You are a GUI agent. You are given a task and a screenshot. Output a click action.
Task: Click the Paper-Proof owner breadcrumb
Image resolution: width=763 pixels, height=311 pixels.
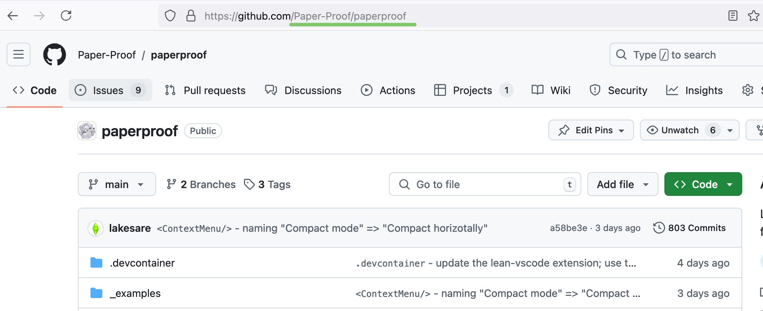pyautogui.click(x=107, y=55)
